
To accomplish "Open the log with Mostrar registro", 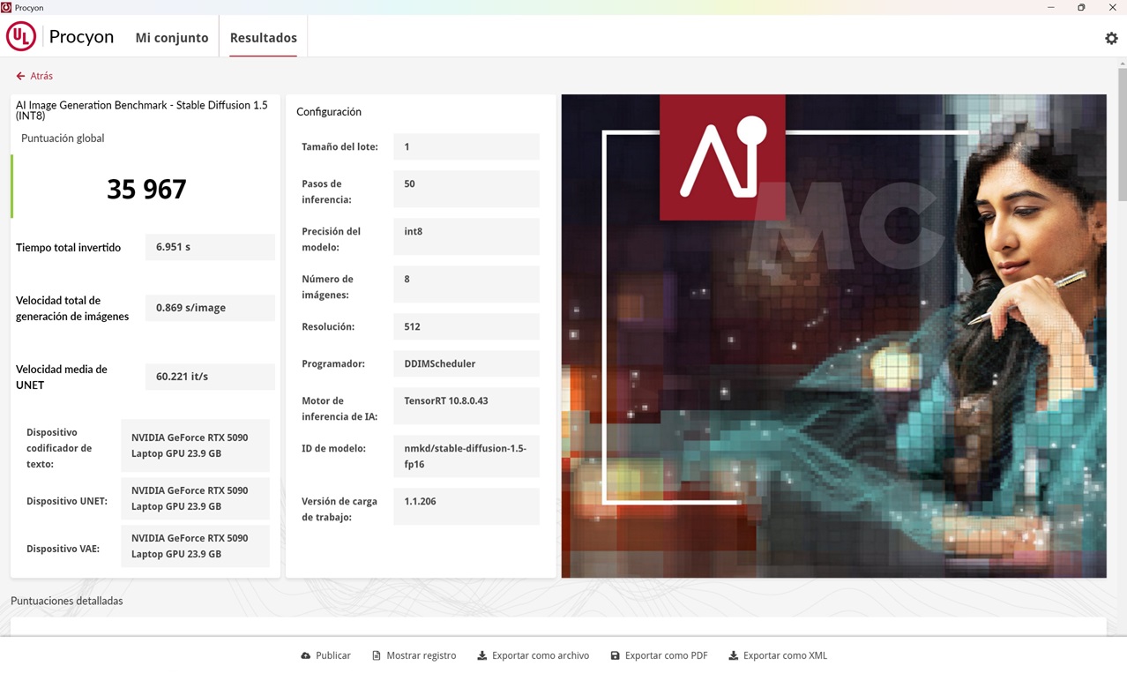I will tap(414, 655).
